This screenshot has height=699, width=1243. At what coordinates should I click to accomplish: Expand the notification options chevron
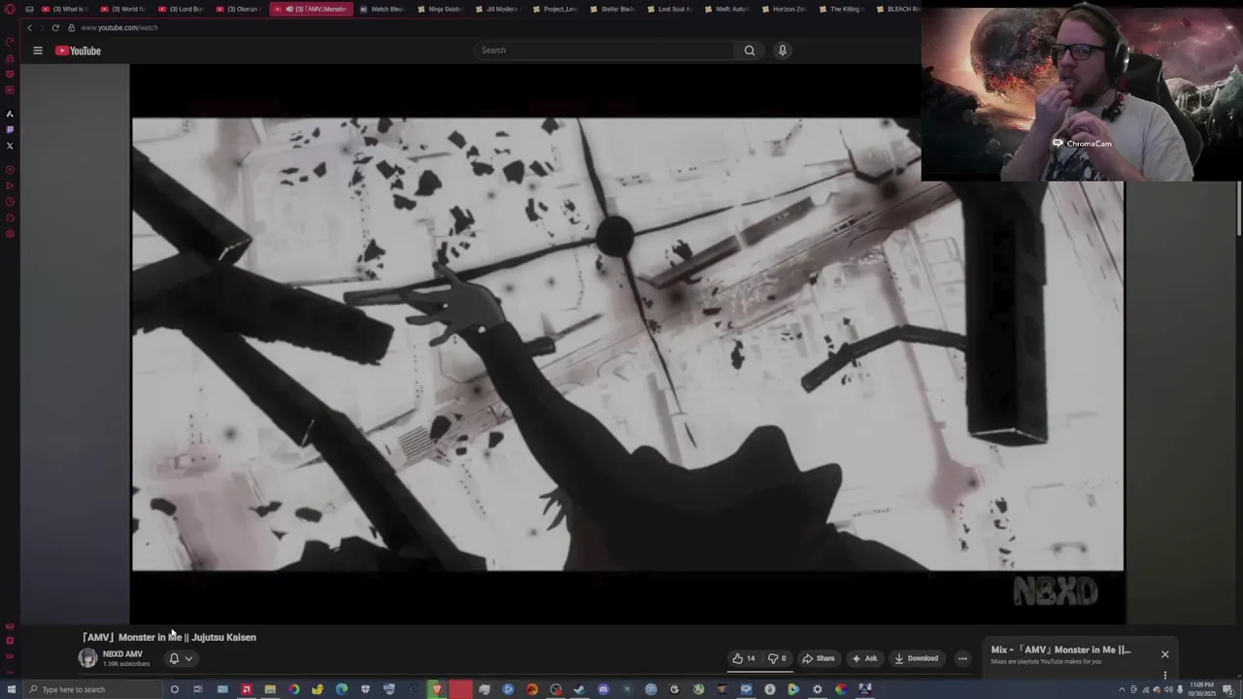(188, 658)
